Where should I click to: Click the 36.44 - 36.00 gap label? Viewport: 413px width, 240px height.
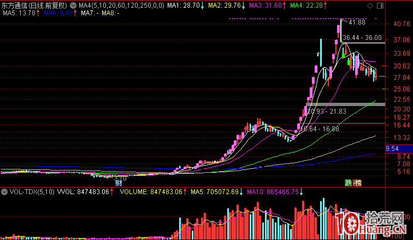362,38
